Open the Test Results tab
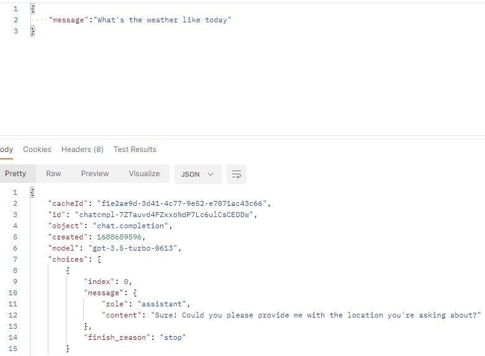 (135, 149)
